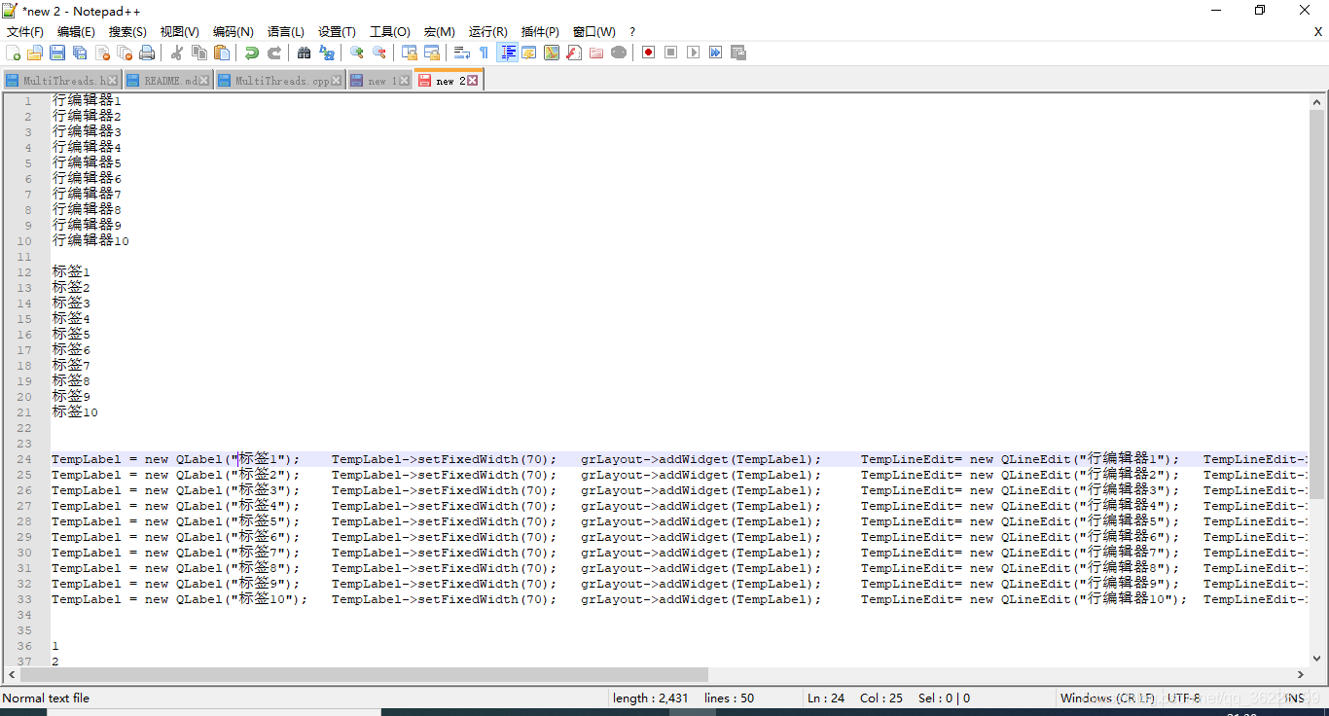Click the X close-document button in menu bar
Screen dimensions: 1329x716
tap(1318, 32)
